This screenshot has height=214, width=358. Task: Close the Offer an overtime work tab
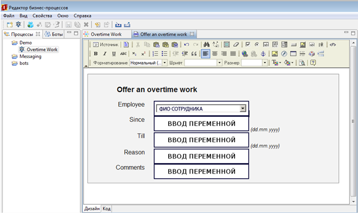click(192, 34)
